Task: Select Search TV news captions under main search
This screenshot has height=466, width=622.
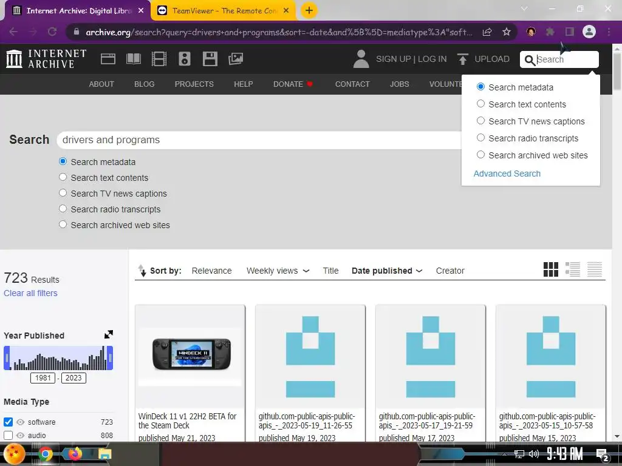Action: click(63, 193)
